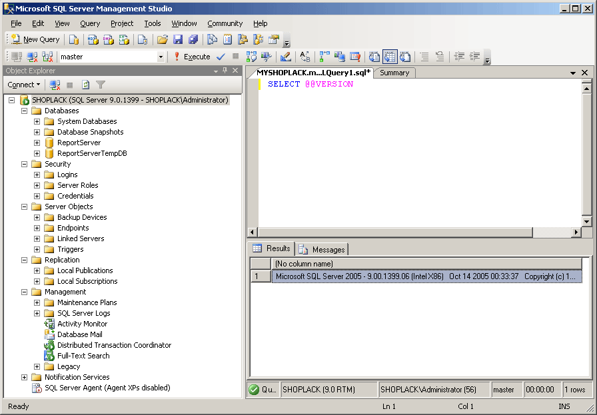Open the active documents list arrow
This screenshot has height=415, width=597.
coord(572,73)
